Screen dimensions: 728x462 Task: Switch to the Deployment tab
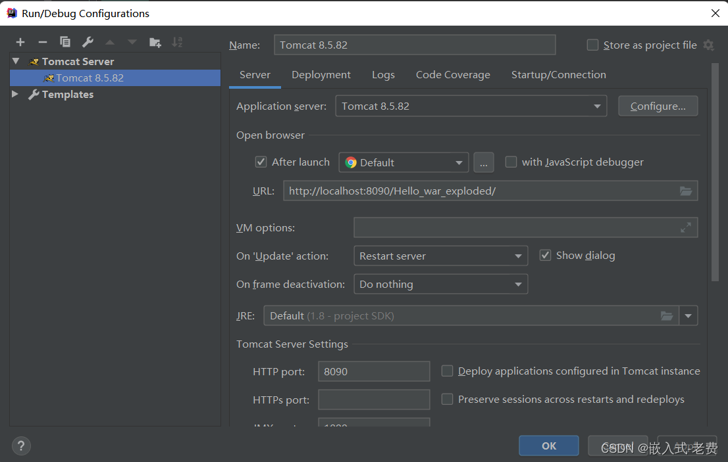click(x=321, y=74)
